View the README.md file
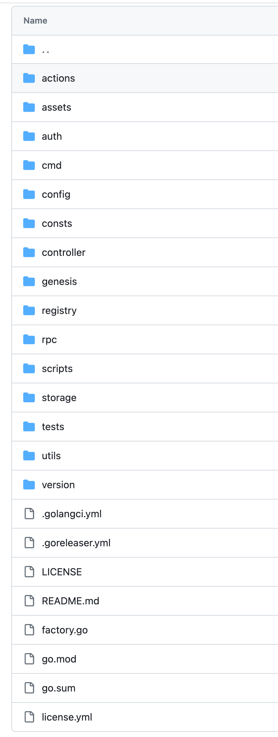Viewport: 278px width, 737px height. tap(70, 601)
